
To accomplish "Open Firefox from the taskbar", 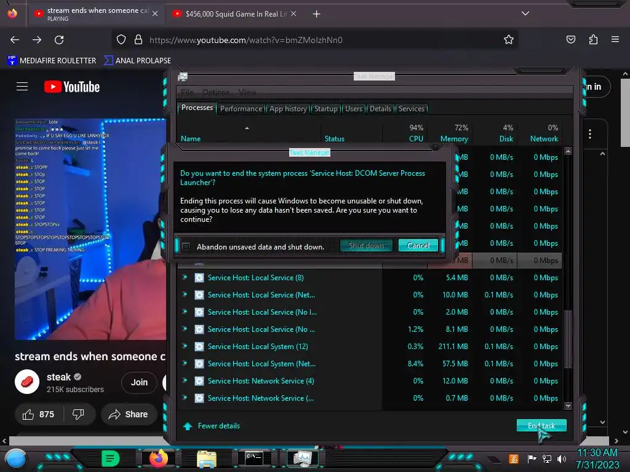I will click(158, 458).
